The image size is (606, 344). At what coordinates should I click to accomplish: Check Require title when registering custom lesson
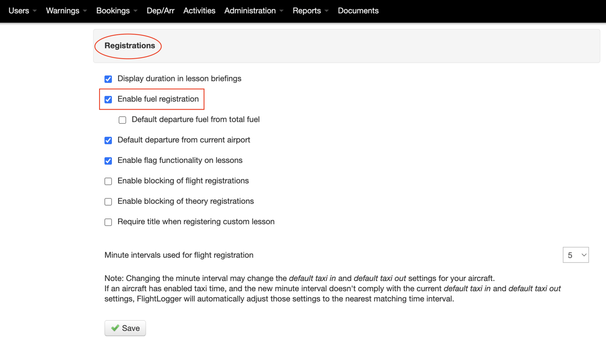108,222
